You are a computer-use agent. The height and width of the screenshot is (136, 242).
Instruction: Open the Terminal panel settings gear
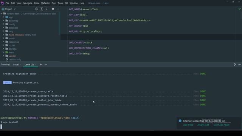[x=234, y=65]
